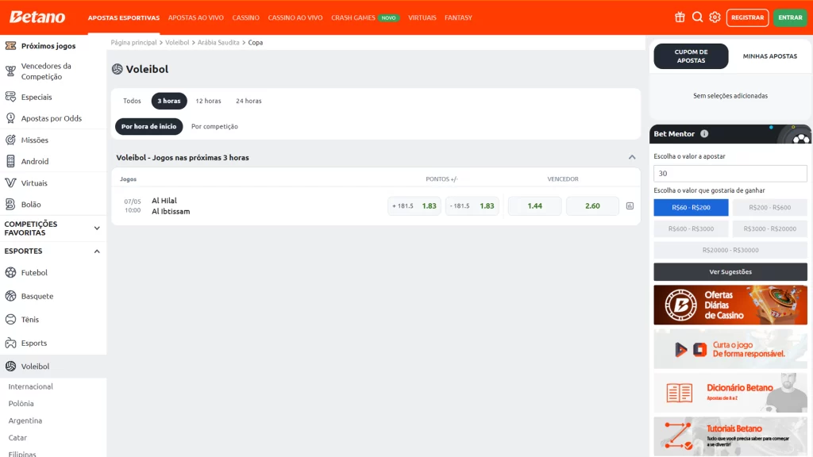Click the Futebol ball icon
Screen dimensions: 813x457
tap(10, 273)
